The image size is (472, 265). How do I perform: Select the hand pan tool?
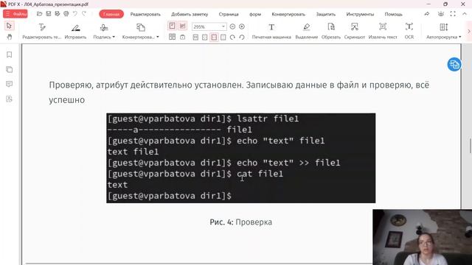[10, 37]
